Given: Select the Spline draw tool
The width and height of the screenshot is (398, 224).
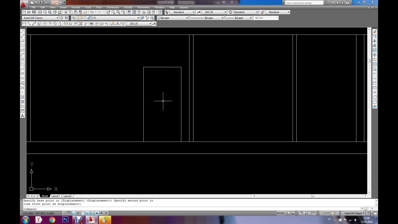Looking at the screenshot, I should coord(22,69).
